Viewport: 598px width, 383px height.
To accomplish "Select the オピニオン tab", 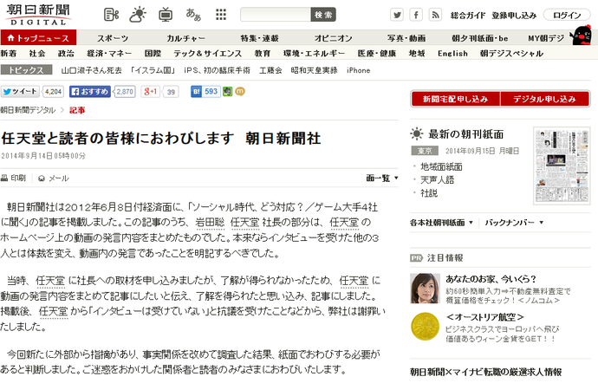I will [334, 38].
